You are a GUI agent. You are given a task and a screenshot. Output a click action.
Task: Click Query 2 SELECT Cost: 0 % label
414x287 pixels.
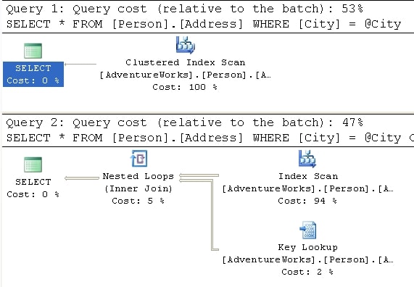(33, 188)
